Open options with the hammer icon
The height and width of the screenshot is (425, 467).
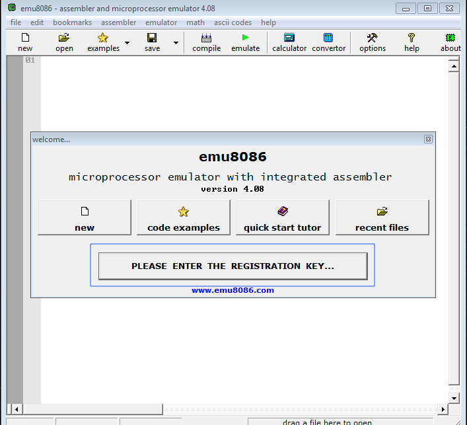pos(373,38)
